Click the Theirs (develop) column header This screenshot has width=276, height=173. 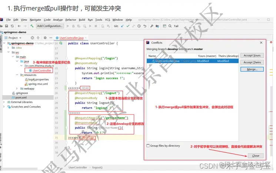point(228,56)
